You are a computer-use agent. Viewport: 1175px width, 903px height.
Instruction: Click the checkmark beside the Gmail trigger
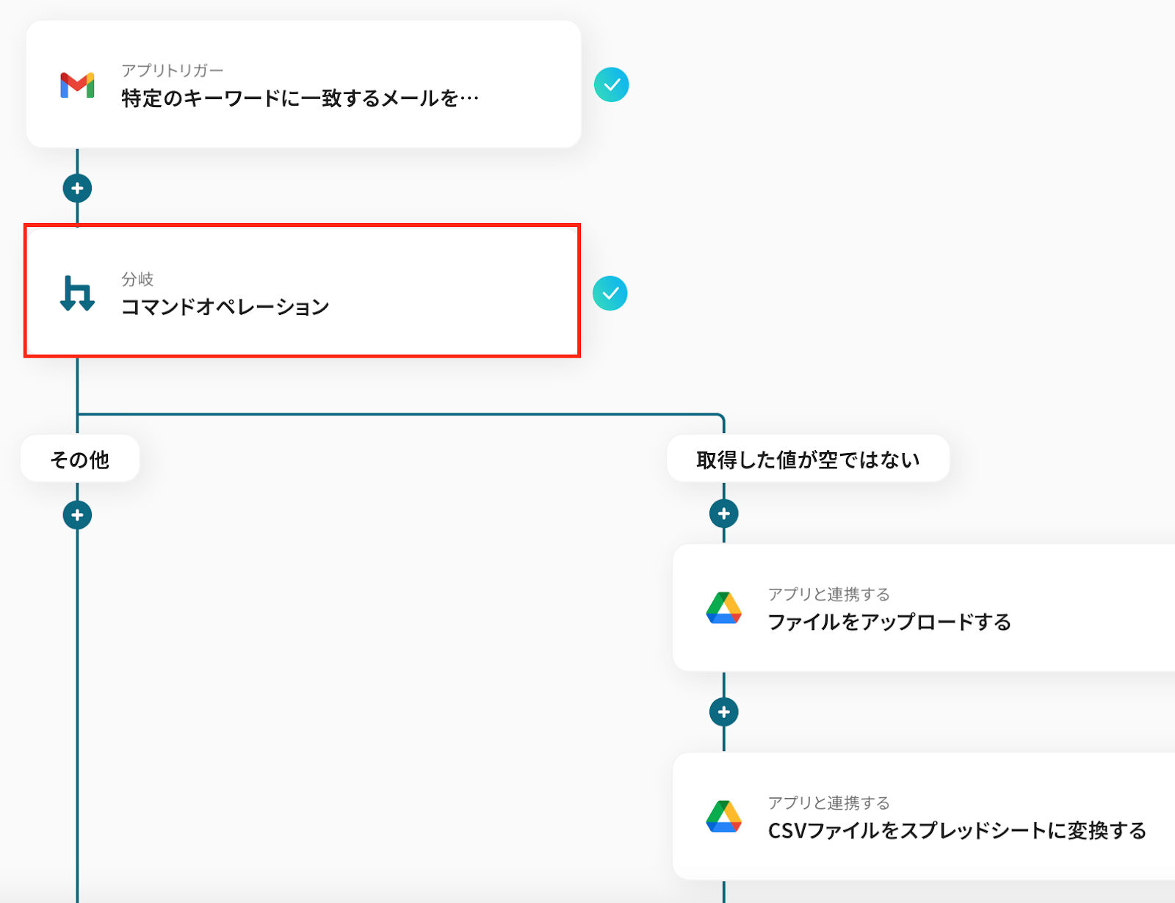611,85
